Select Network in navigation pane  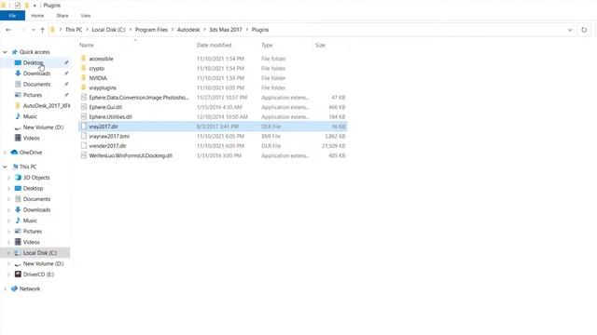pyautogui.click(x=30, y=289)
